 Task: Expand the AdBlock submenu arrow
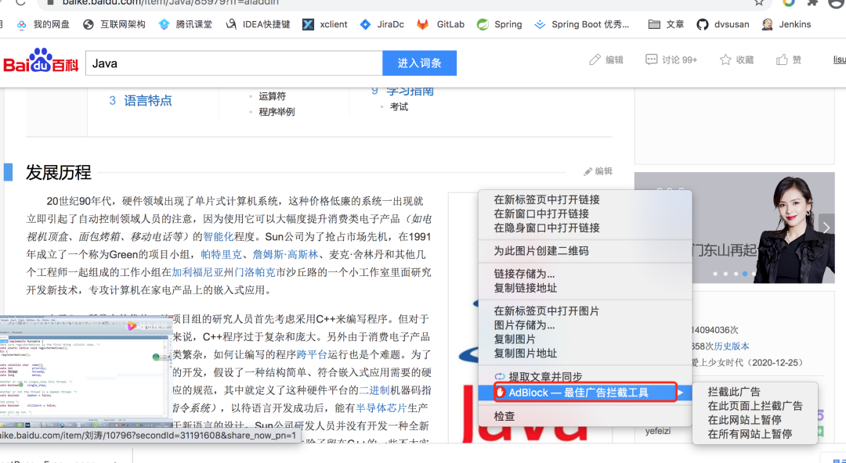[x=682, y=394]
